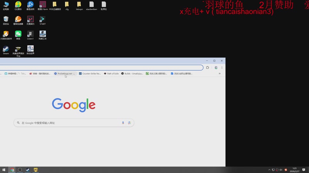Open the winged-emblem gaming platform shortcut
The height and width of the screenshot is (173, 309).
pos(18,51)
